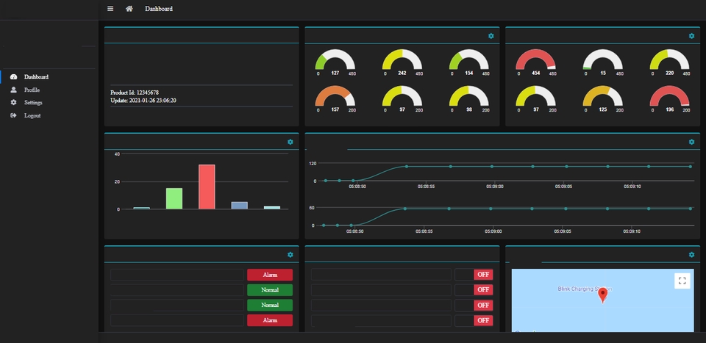Select Settings in the sidebar menu
706x343 pixels.
33,103
